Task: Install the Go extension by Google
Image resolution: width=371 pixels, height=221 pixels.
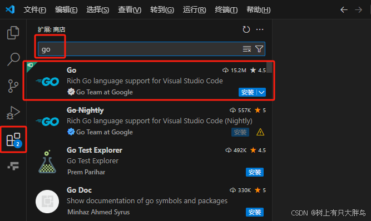Action: [248, 92]
